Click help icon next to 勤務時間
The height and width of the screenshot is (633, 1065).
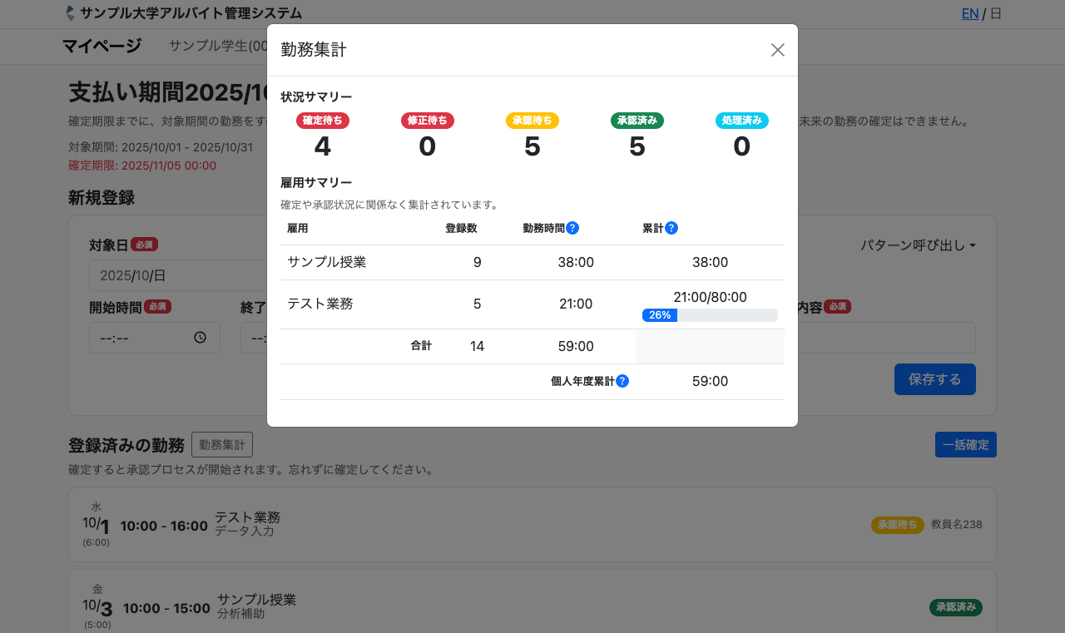(x=572, y=228)
